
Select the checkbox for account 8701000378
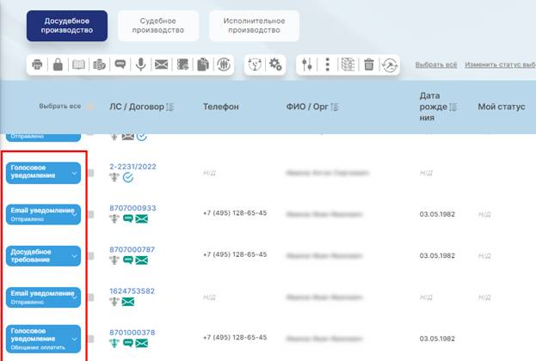click(91, 338)
